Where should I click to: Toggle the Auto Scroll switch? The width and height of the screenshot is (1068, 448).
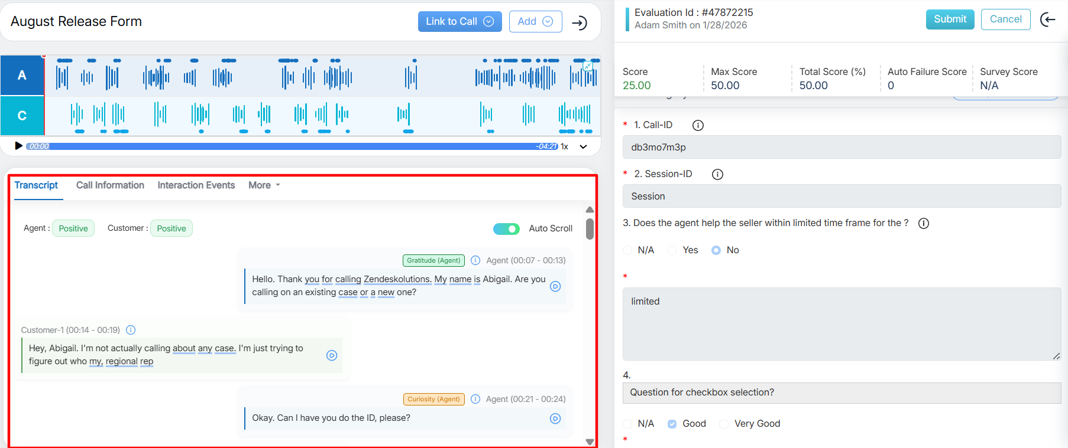click(x=506, y=229)
